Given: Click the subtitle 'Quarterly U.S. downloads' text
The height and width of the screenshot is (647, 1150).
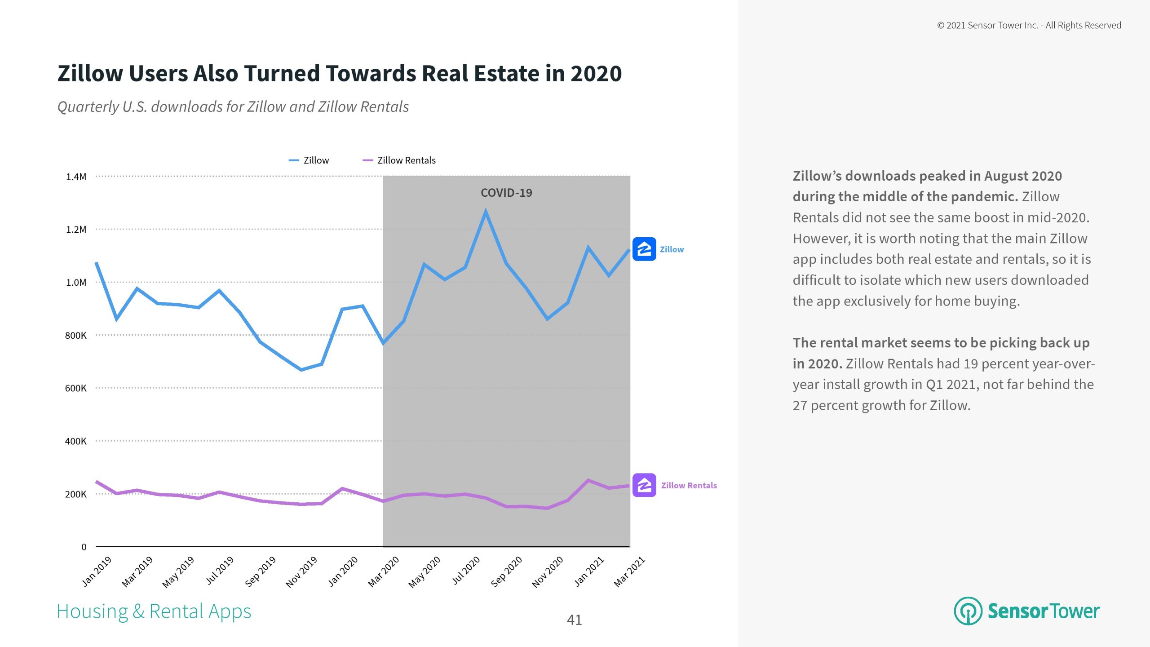Looking at the screenshot, I should 233,107.
